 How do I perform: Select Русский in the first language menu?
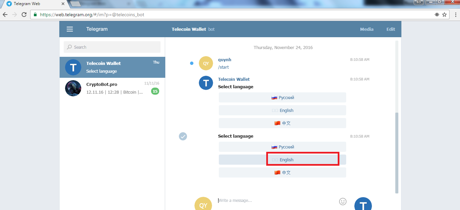click(283, 97)
